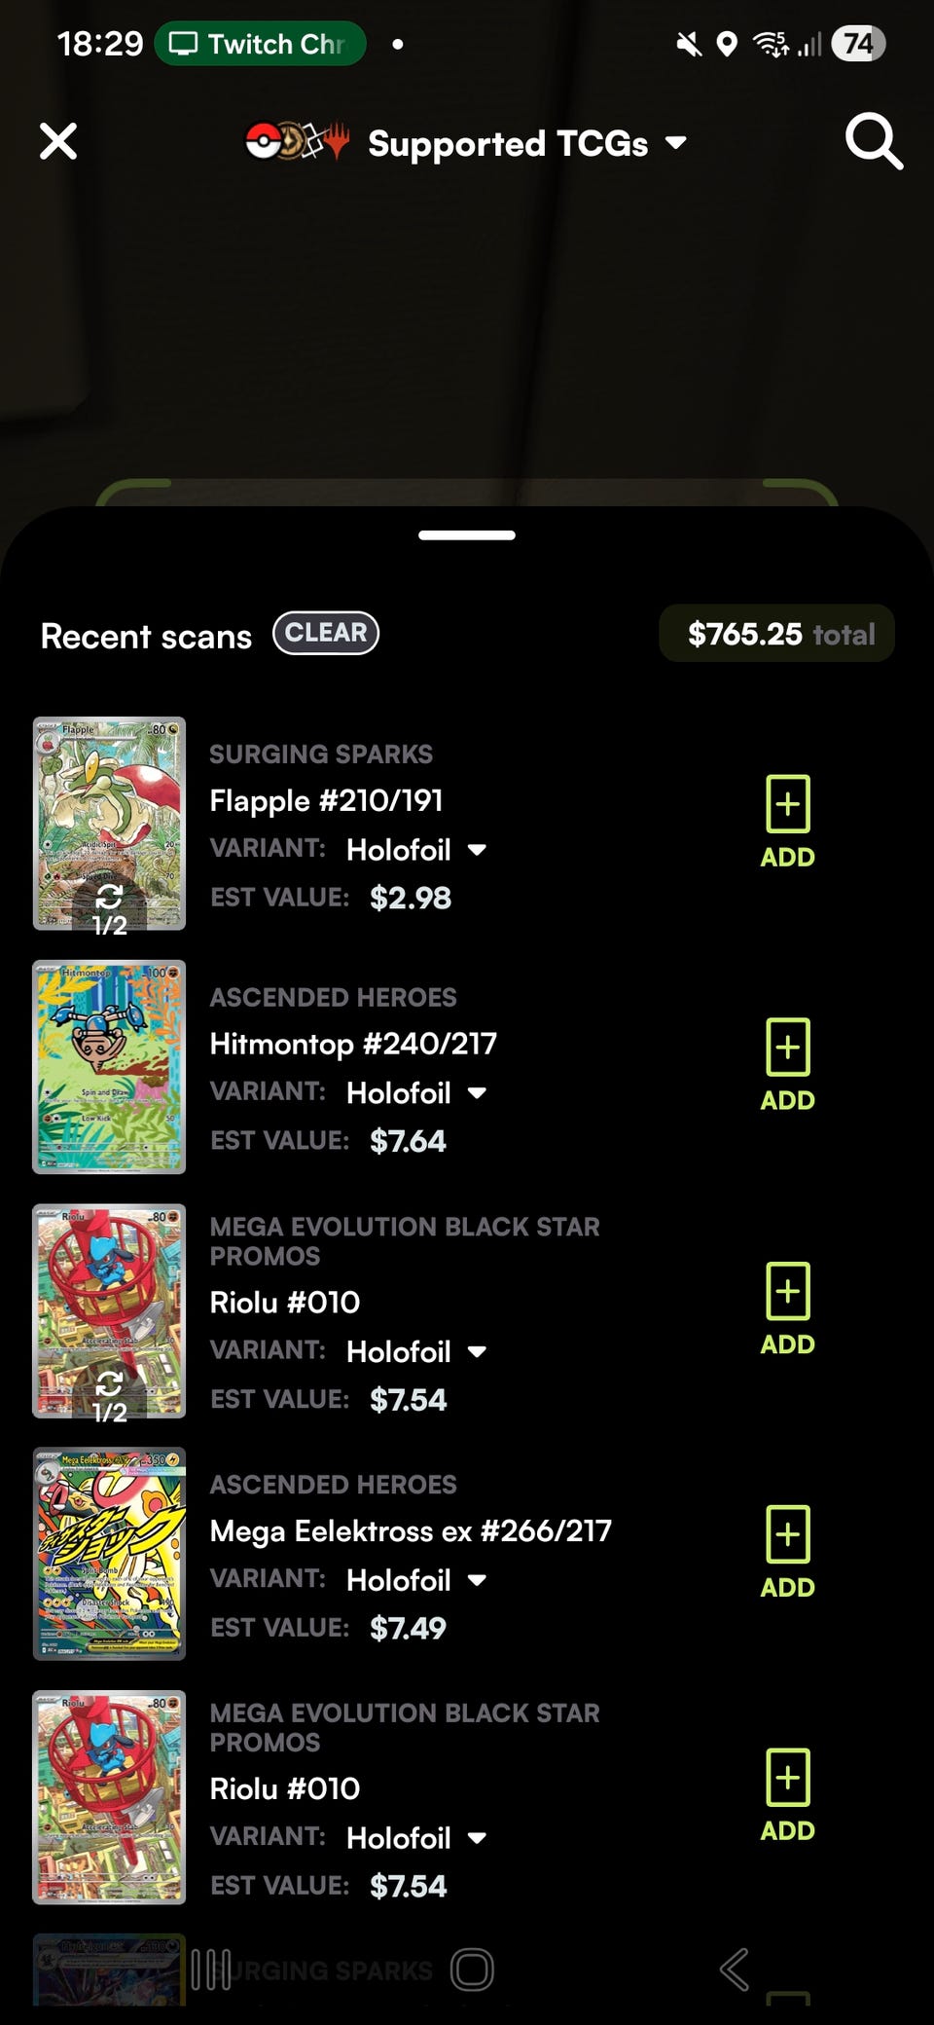This screenshot has width=934, height=2025.
Task: Tap the Hitmontop card thumbnail
Action: tap(109, 1067)
